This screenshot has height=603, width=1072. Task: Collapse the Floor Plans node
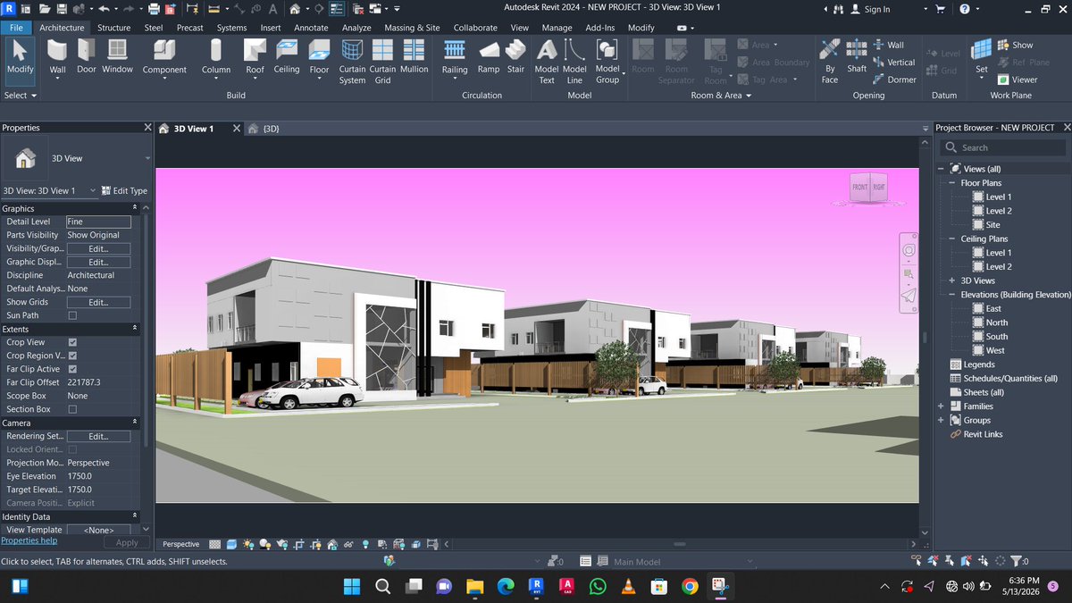point(952,183)
